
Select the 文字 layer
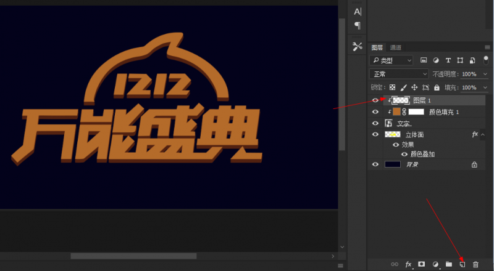[404, 124]
